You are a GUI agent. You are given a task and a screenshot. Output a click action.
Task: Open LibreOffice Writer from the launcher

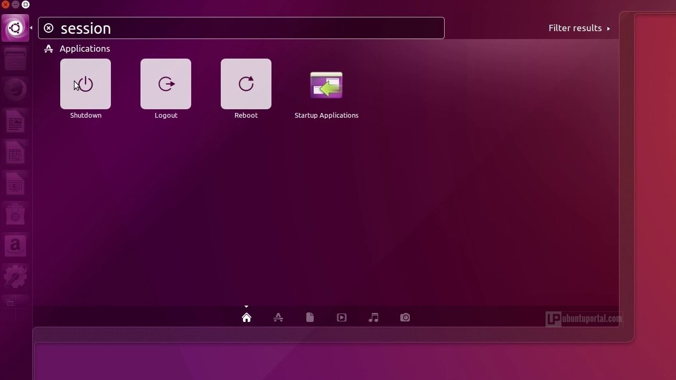click(15, 121)
